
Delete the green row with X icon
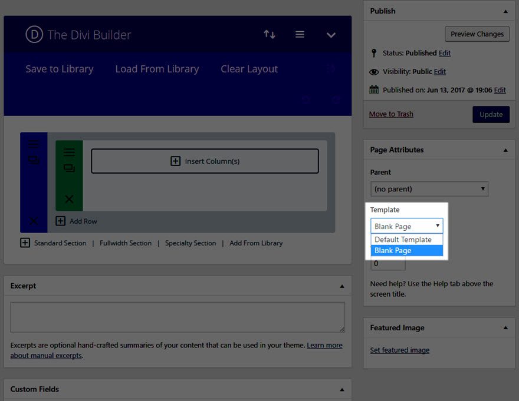69,199
